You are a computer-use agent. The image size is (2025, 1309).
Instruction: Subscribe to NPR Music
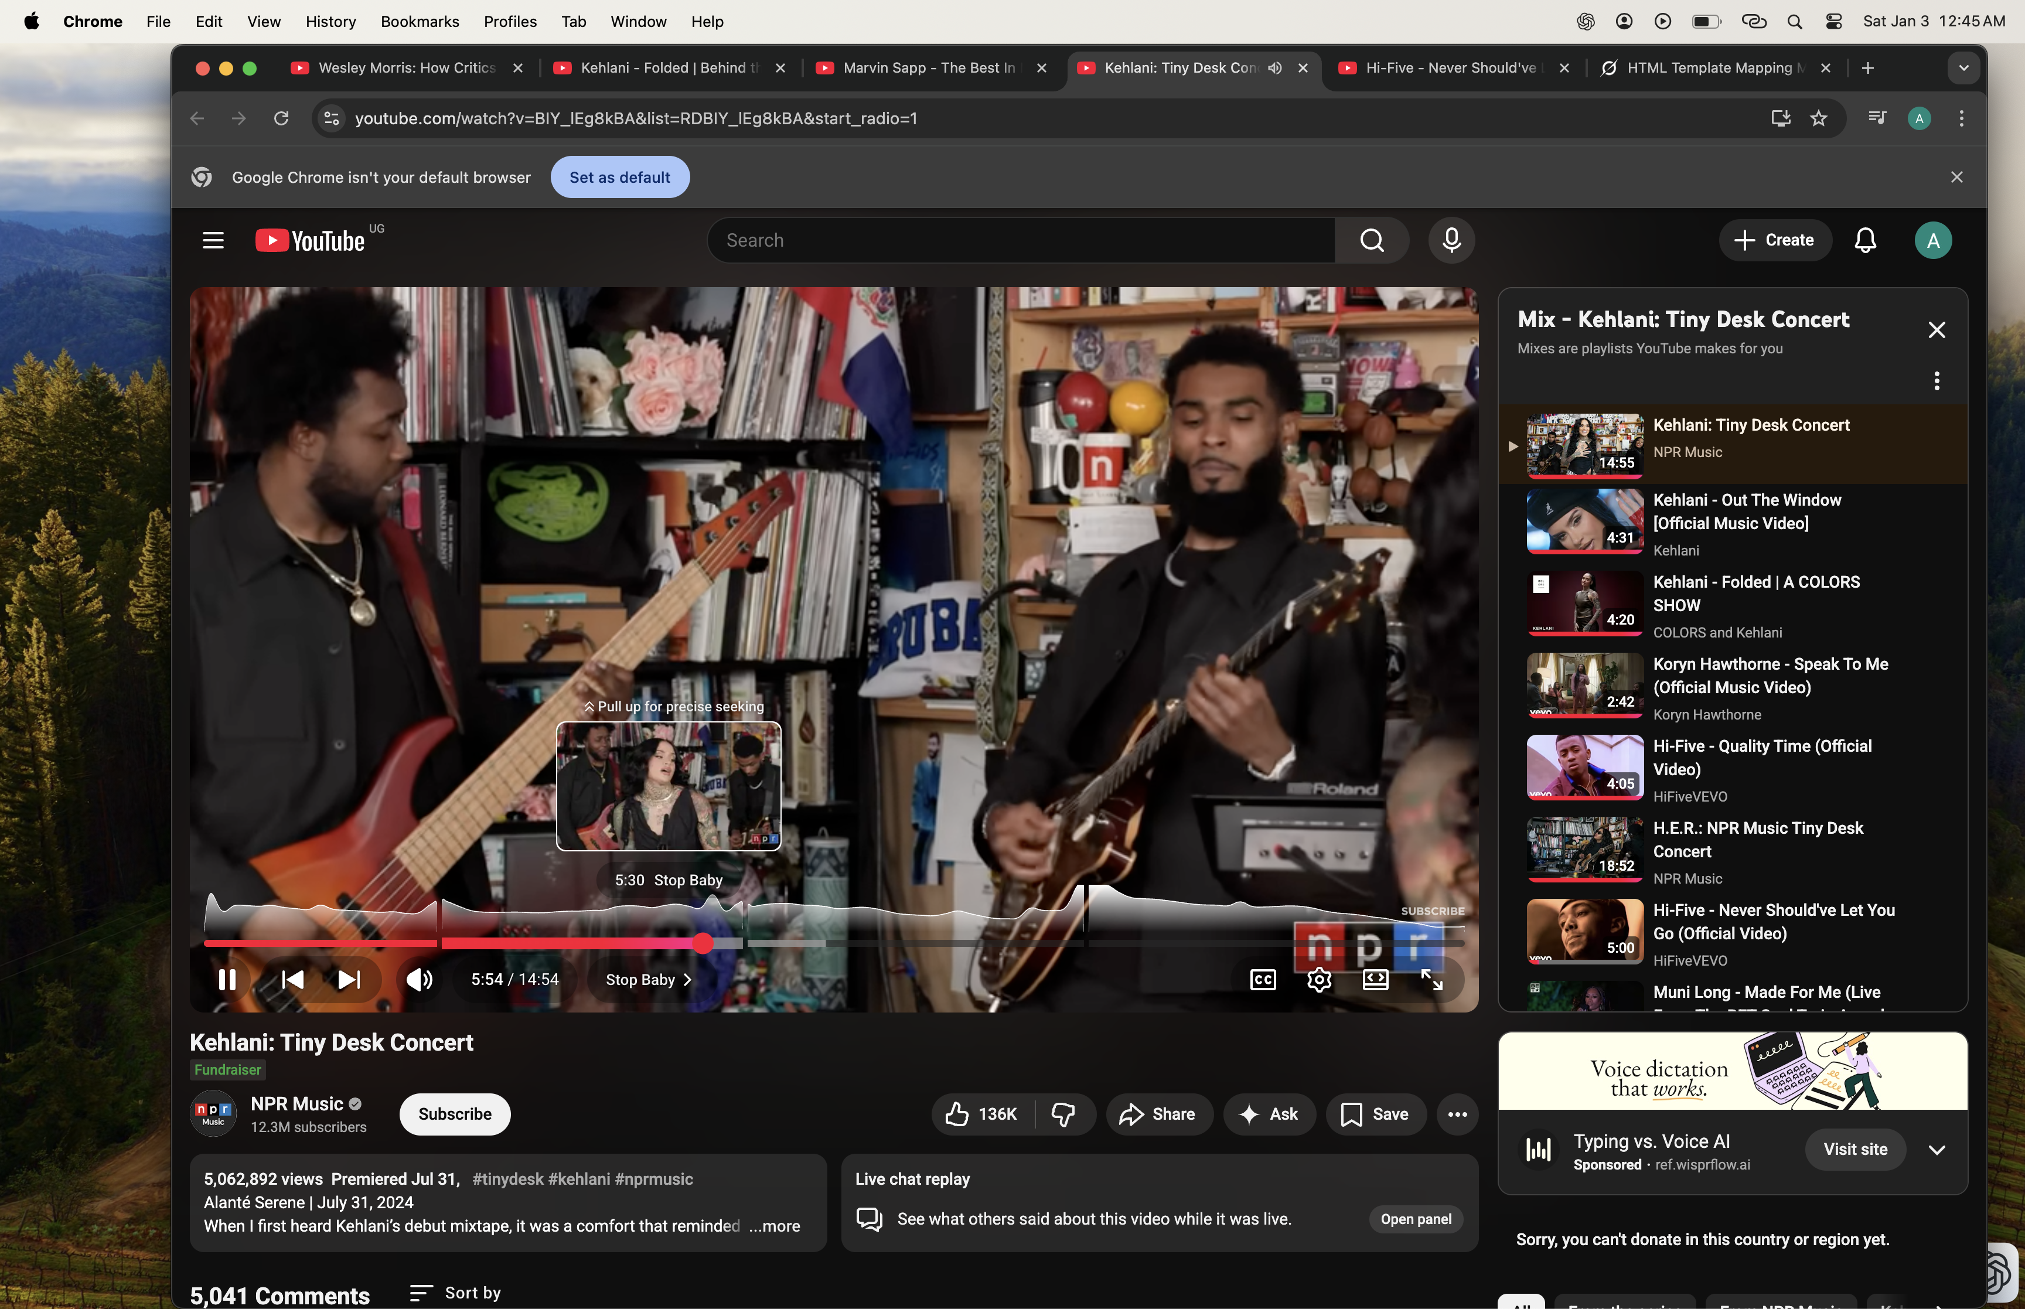(x=455, y=1113)
